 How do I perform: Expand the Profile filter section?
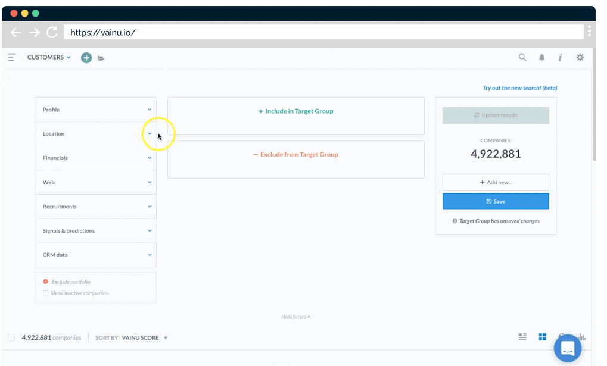point(96,110)
